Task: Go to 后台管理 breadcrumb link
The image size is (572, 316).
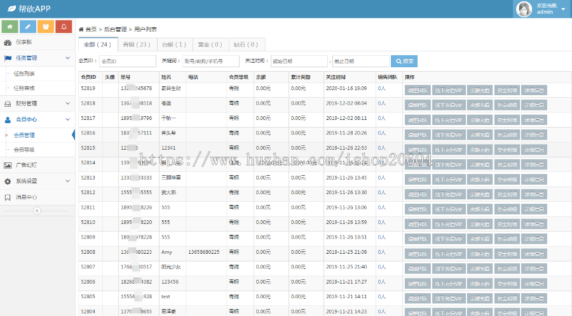Action: pos(115,29)
